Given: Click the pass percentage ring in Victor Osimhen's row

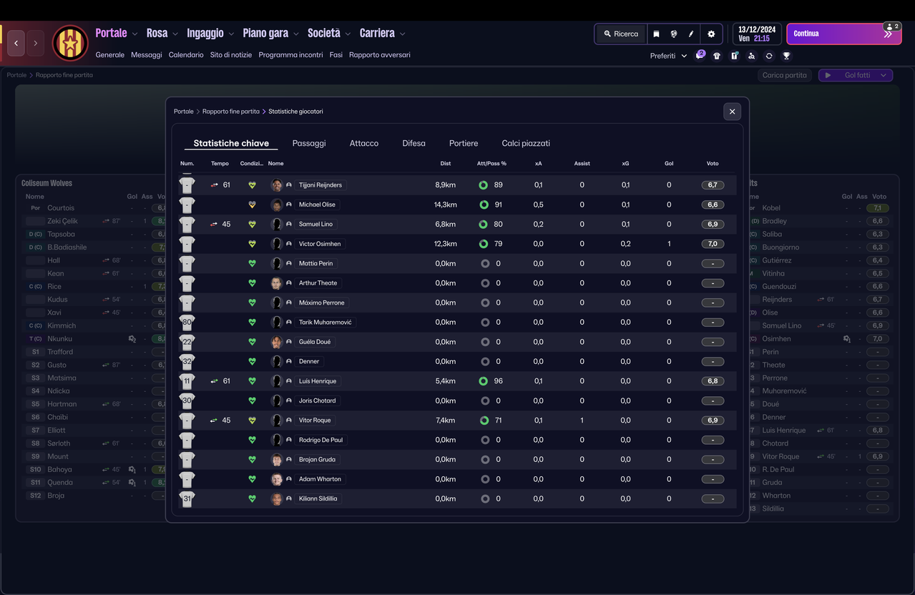Looking at the screenshot, I should [x=484, y=244].
